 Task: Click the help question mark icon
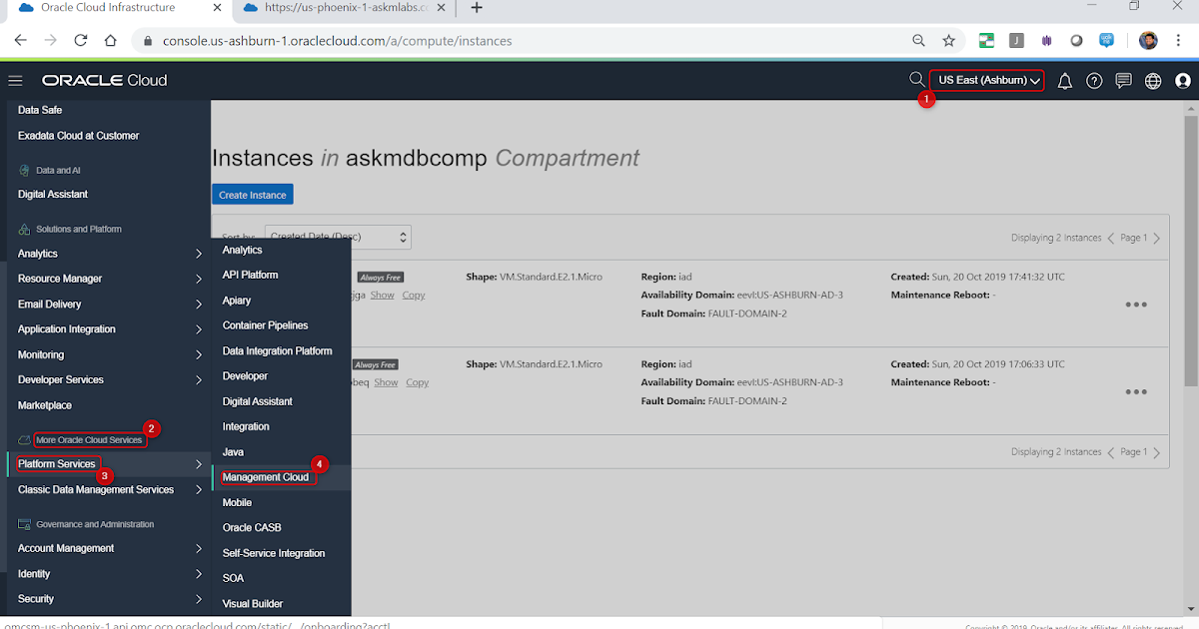coord(1093,79)
